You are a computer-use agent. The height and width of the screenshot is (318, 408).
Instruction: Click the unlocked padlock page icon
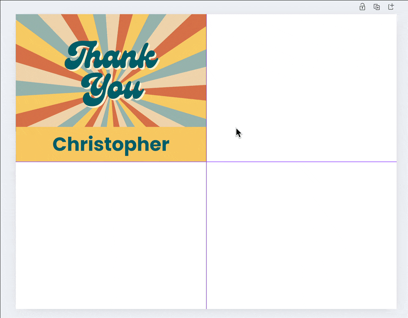click(362, 7)
